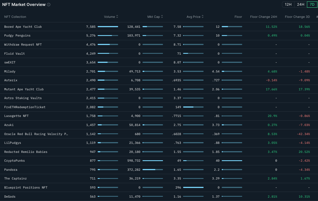
Task: Click Azuki market cap value 50,814
Action: (135, 125)
